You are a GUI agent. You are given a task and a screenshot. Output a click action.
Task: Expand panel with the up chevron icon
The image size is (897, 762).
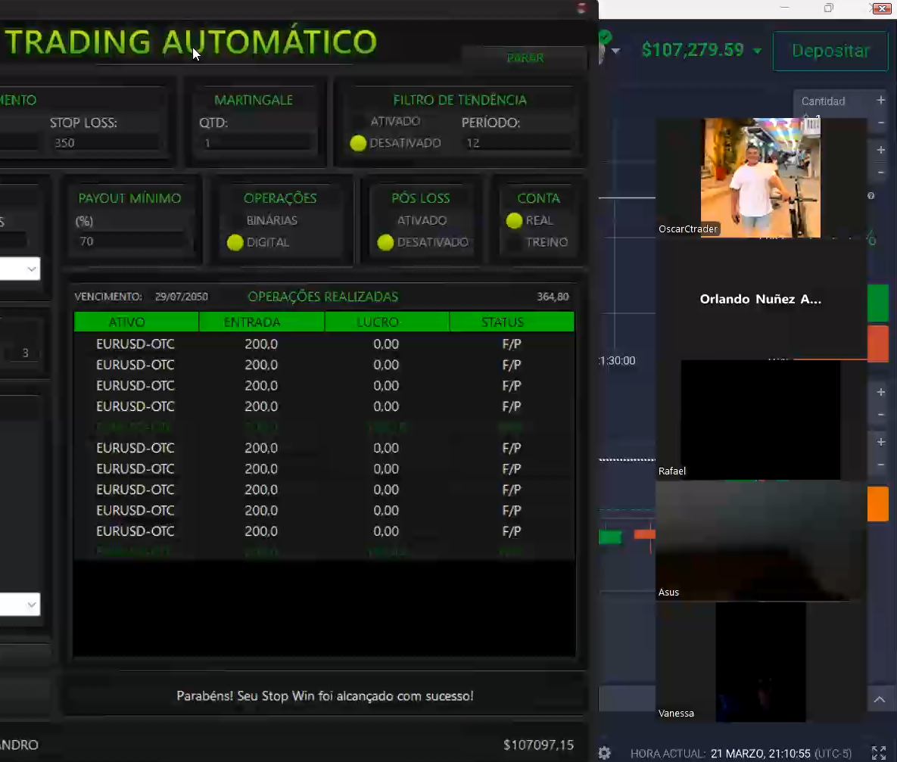pos(880,699)
